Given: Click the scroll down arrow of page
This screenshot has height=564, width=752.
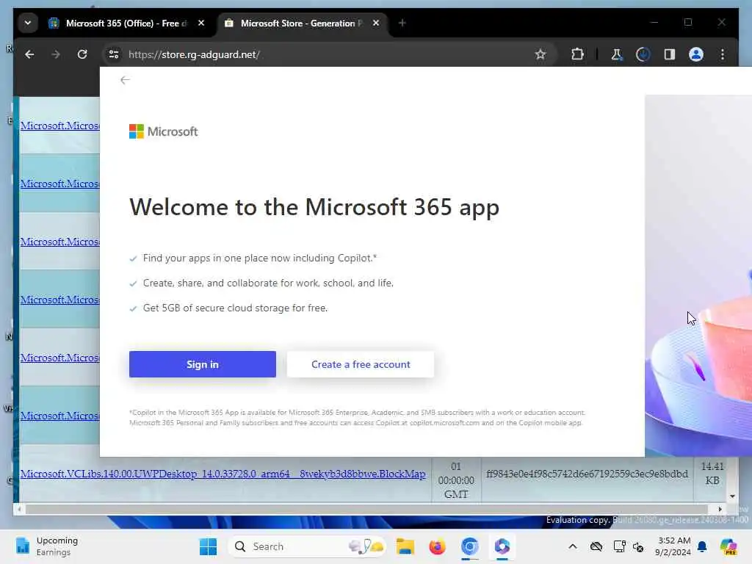Looking at the screenshot, I should click(732, 496).
